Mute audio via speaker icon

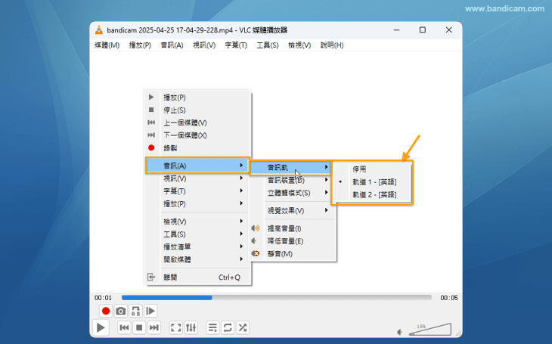pyautogui.click(x=400, y=332)
